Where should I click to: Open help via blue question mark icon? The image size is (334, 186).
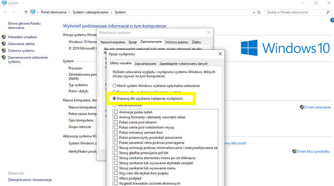[x=332, y=20]
